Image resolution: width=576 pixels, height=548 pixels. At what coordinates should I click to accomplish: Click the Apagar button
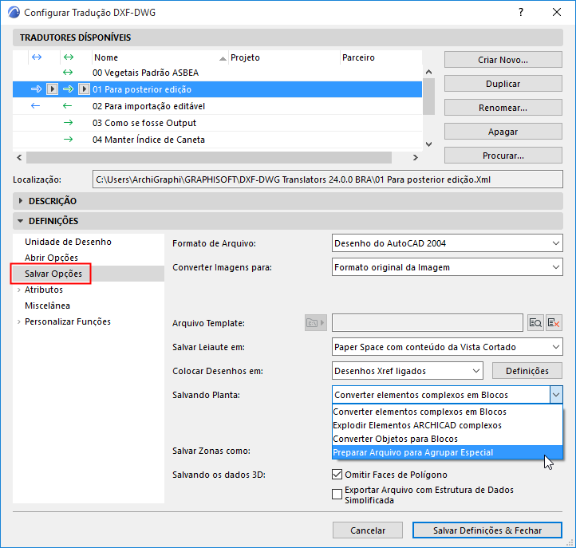pyautogui.click(x=503, y=132)
